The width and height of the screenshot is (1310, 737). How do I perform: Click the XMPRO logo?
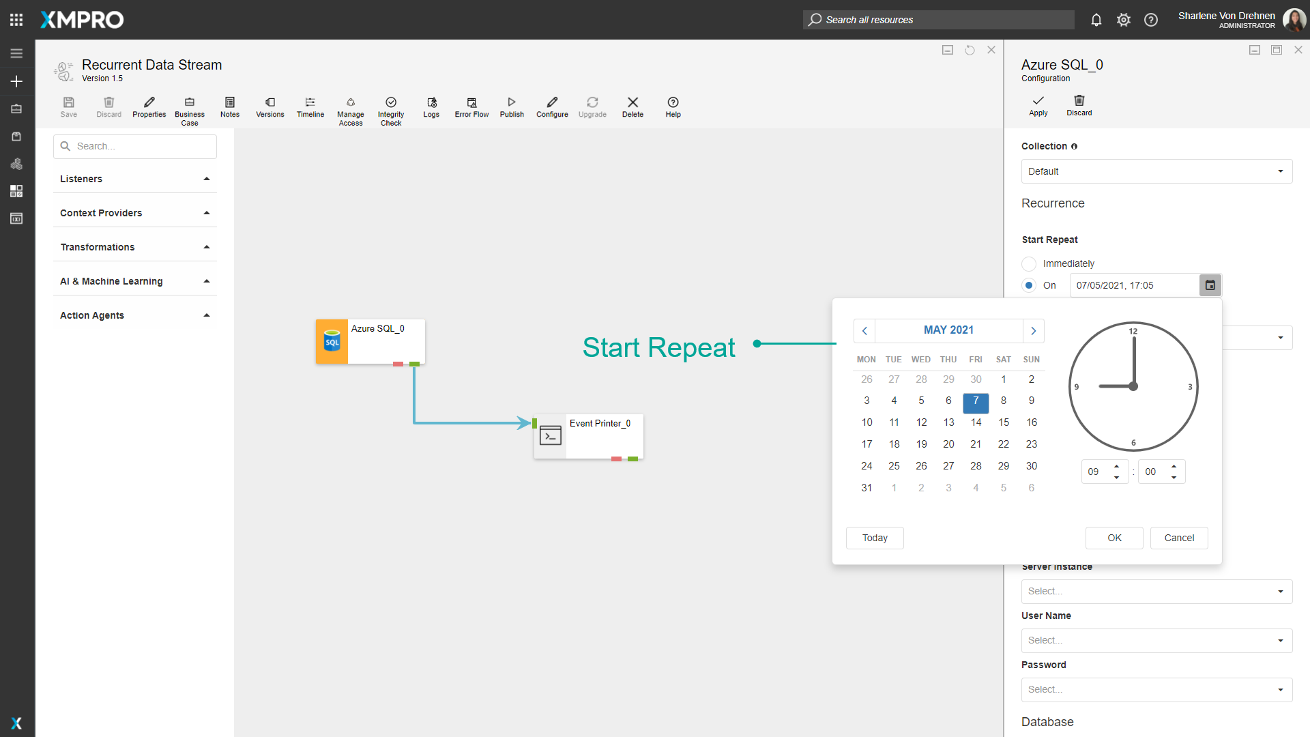pyautogui.click(x=82, y=20)
